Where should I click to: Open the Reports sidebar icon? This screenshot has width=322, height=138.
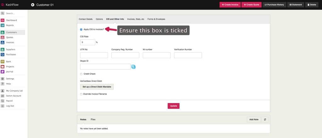[3, 25]
